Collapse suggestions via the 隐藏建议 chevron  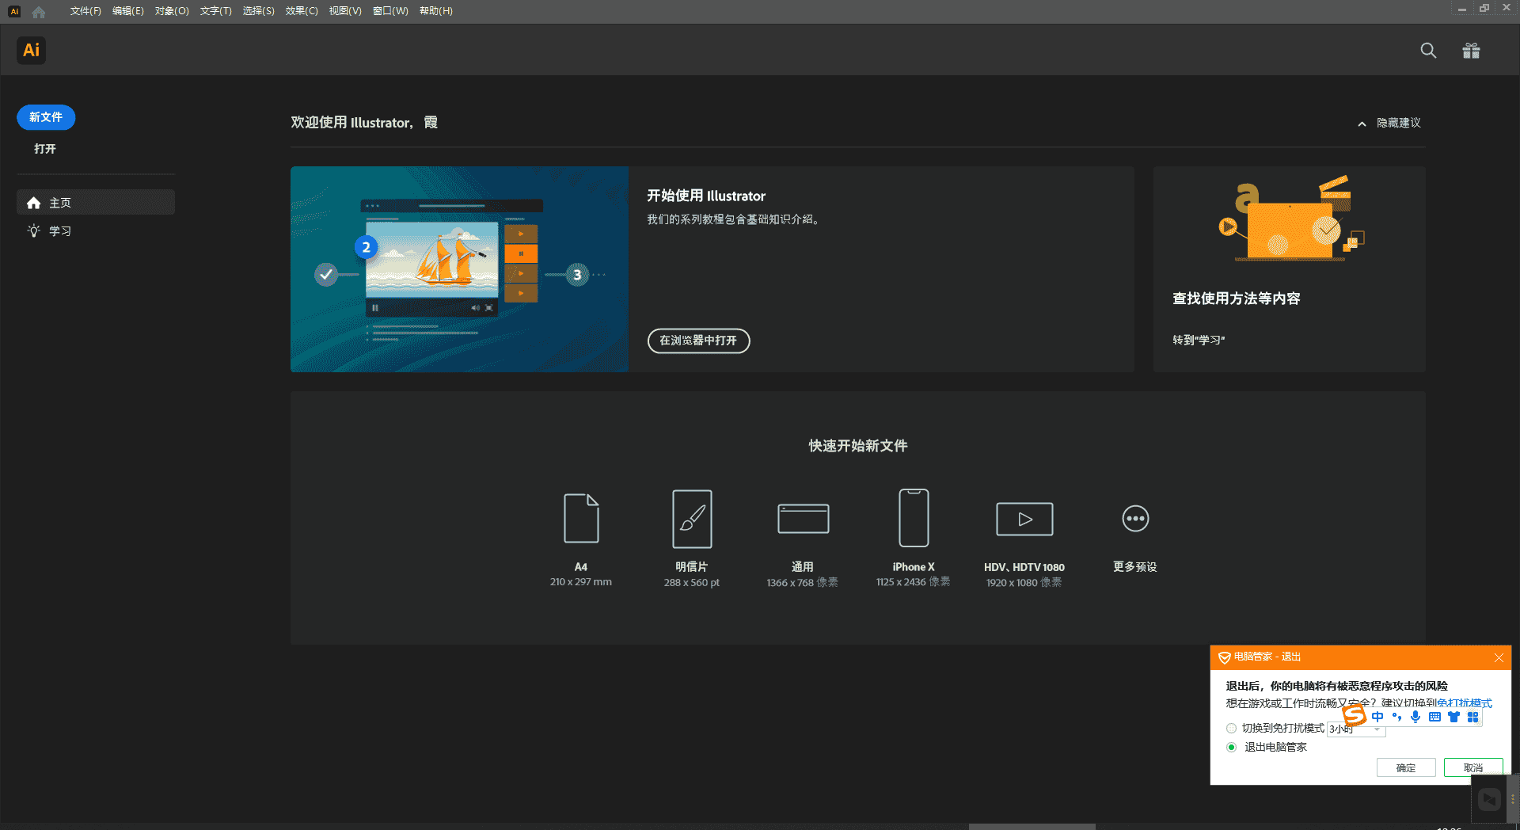[1362, 124]
